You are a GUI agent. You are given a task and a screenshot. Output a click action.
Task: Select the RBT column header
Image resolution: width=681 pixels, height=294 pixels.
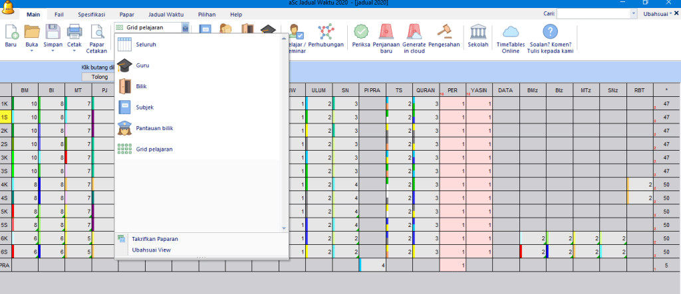(640, 90)
